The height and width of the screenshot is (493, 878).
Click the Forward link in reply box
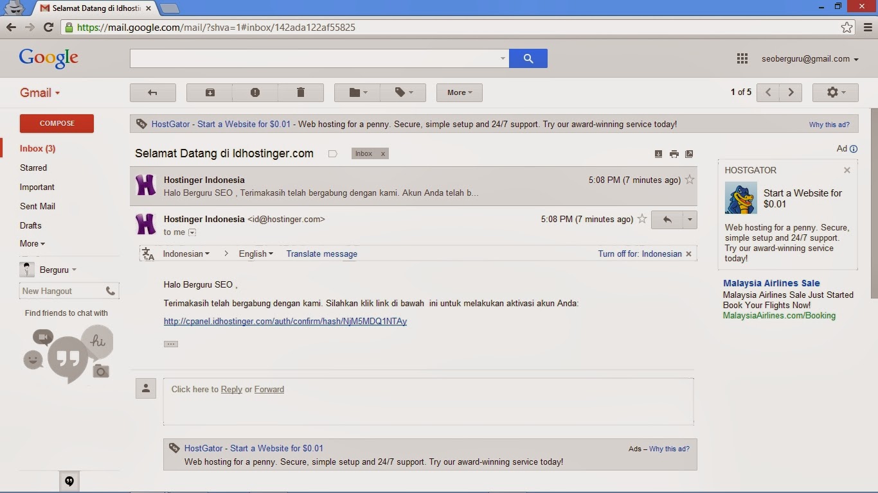coord(269,389)
